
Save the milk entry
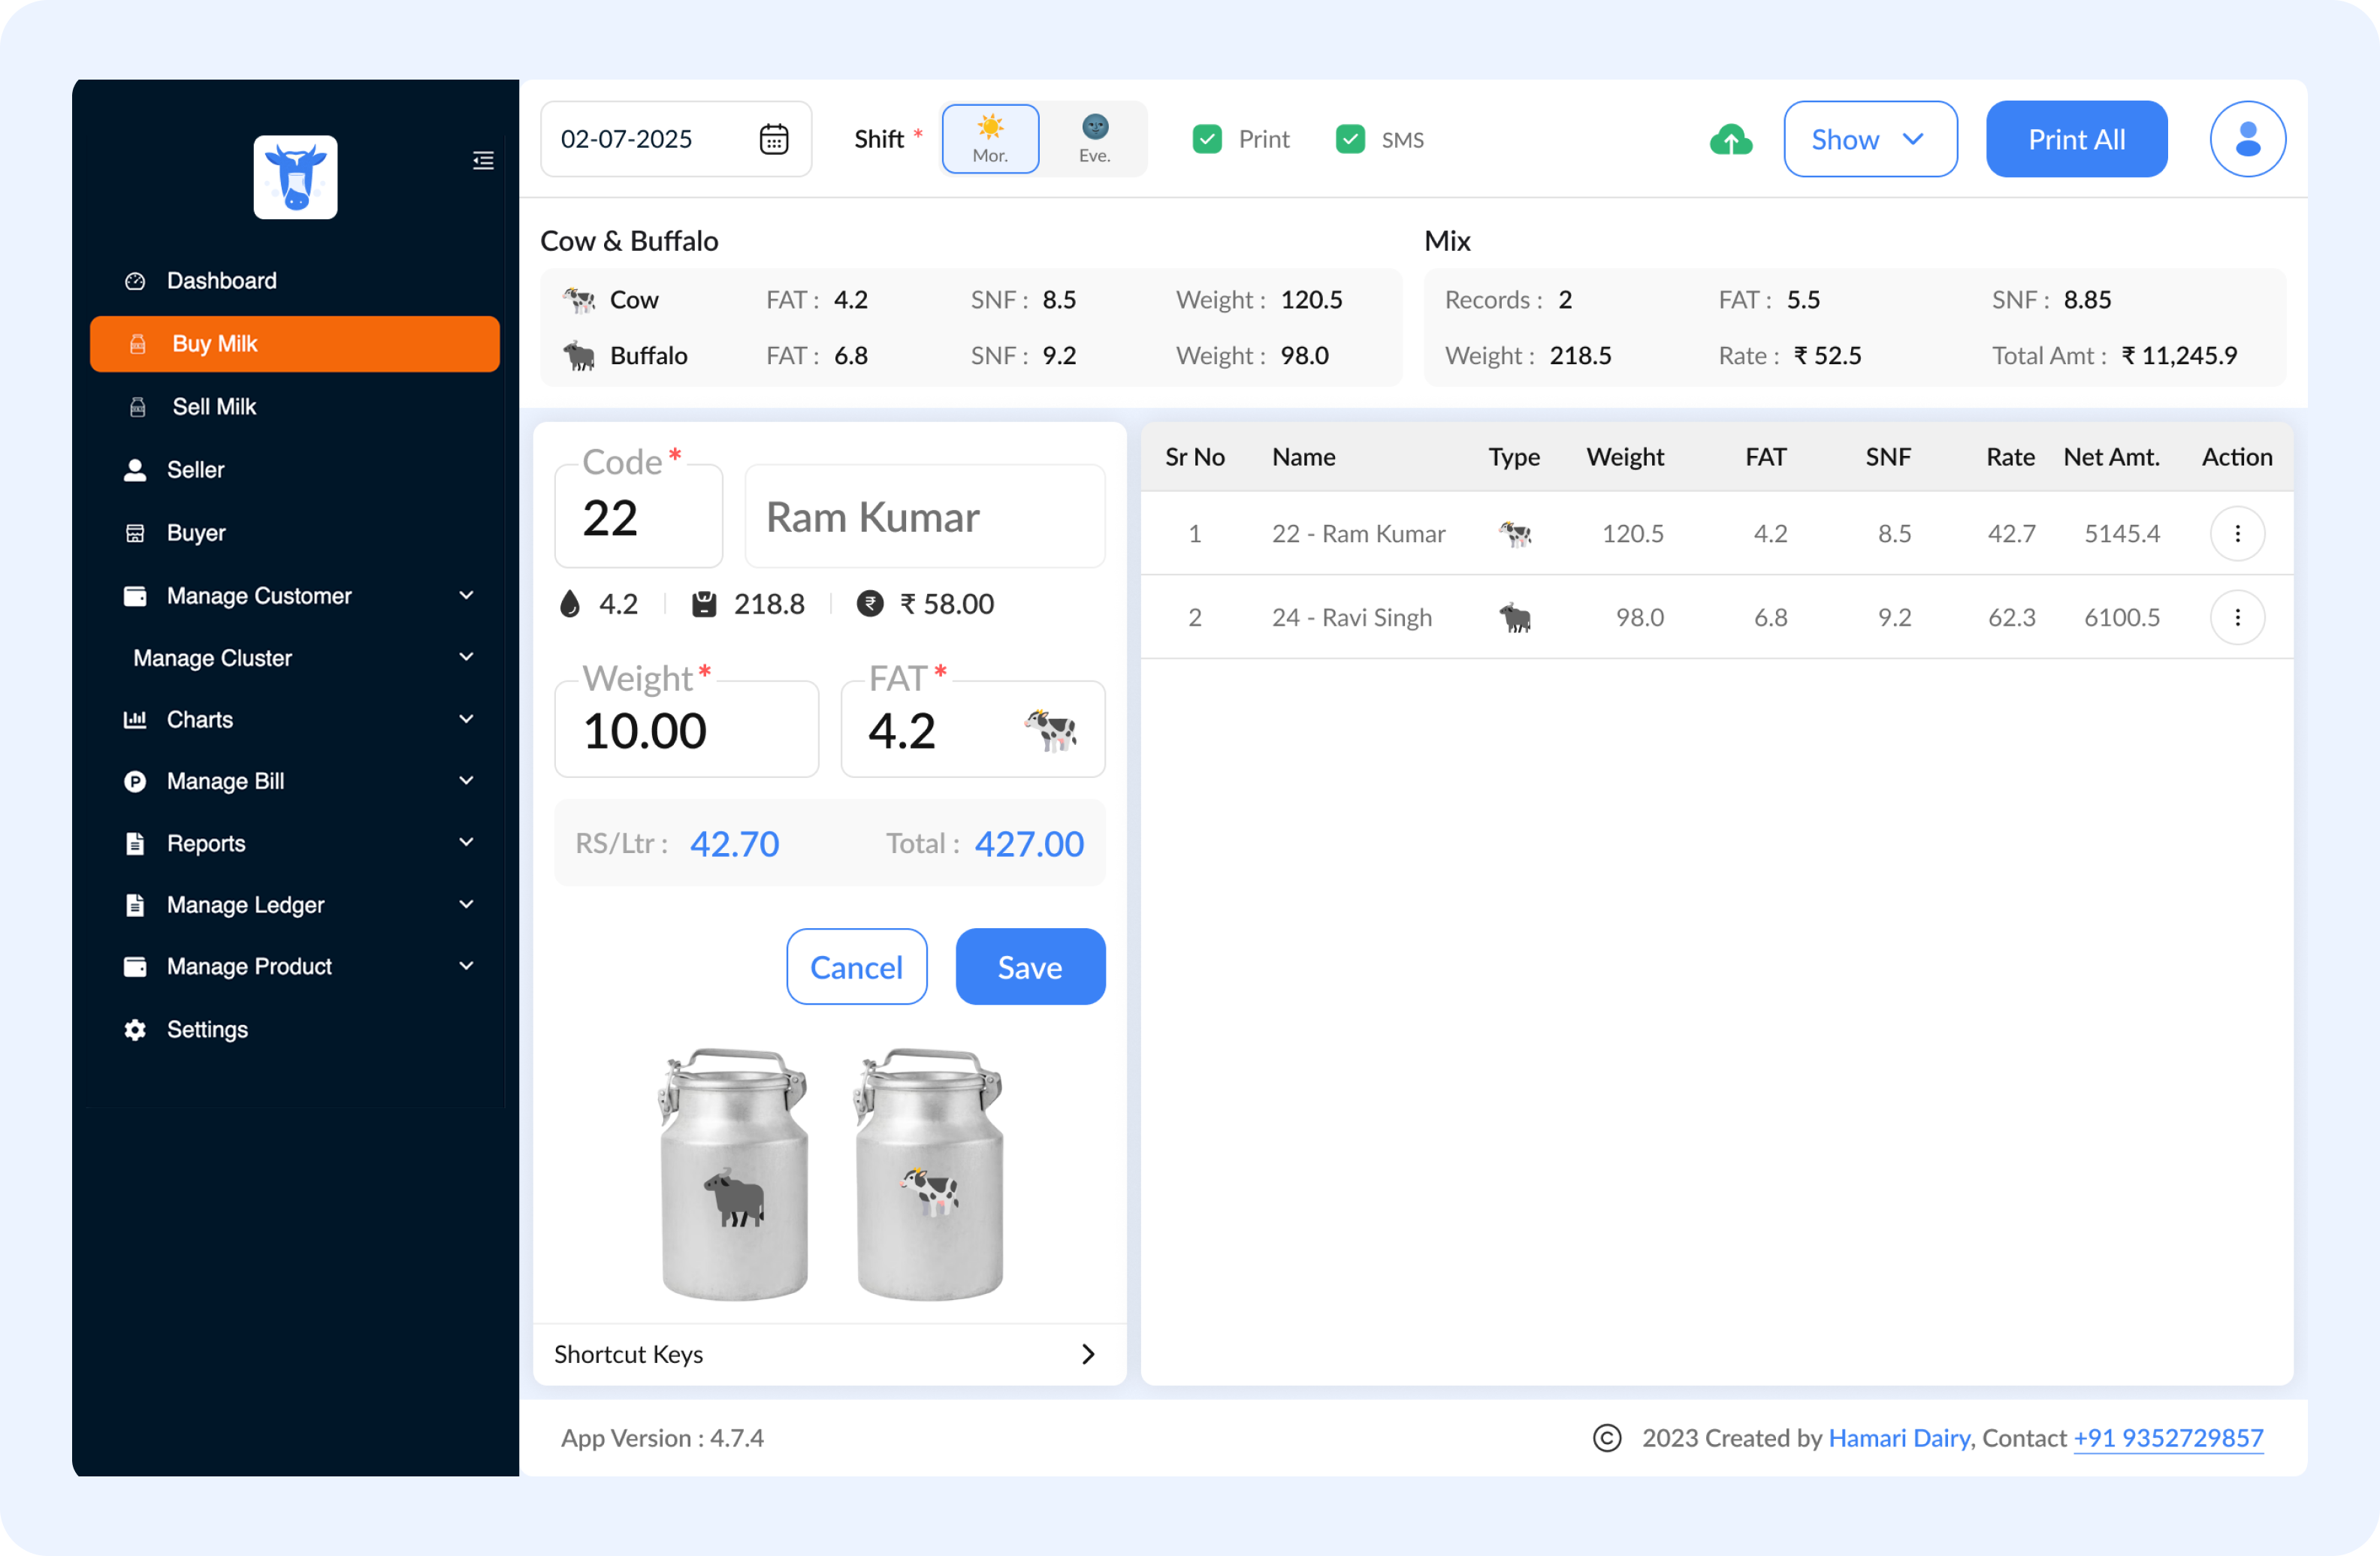(1030, 966)
